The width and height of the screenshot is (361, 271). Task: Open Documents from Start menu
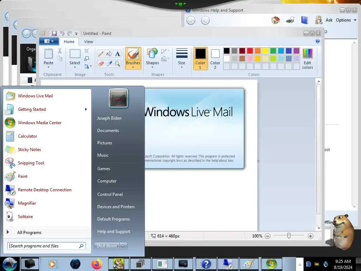pyautogui.click(x=108, y=131)
